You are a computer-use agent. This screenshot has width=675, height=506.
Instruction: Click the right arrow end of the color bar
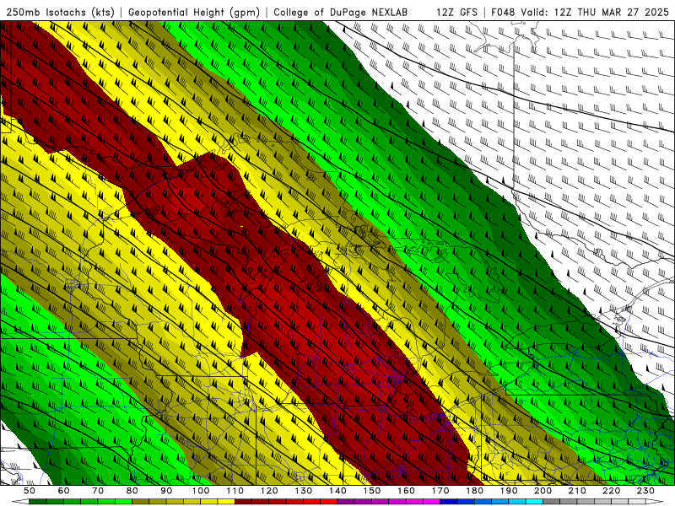tap(655, 501)
